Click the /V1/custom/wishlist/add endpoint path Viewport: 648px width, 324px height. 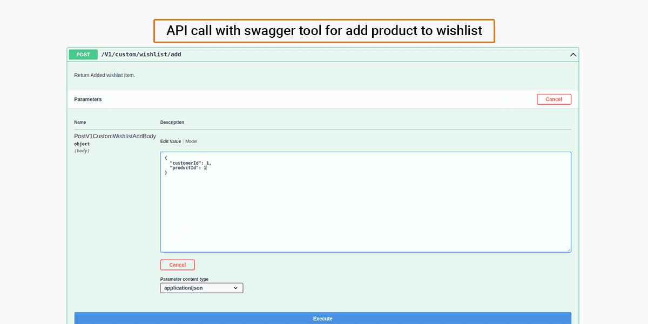coord(141,55)
